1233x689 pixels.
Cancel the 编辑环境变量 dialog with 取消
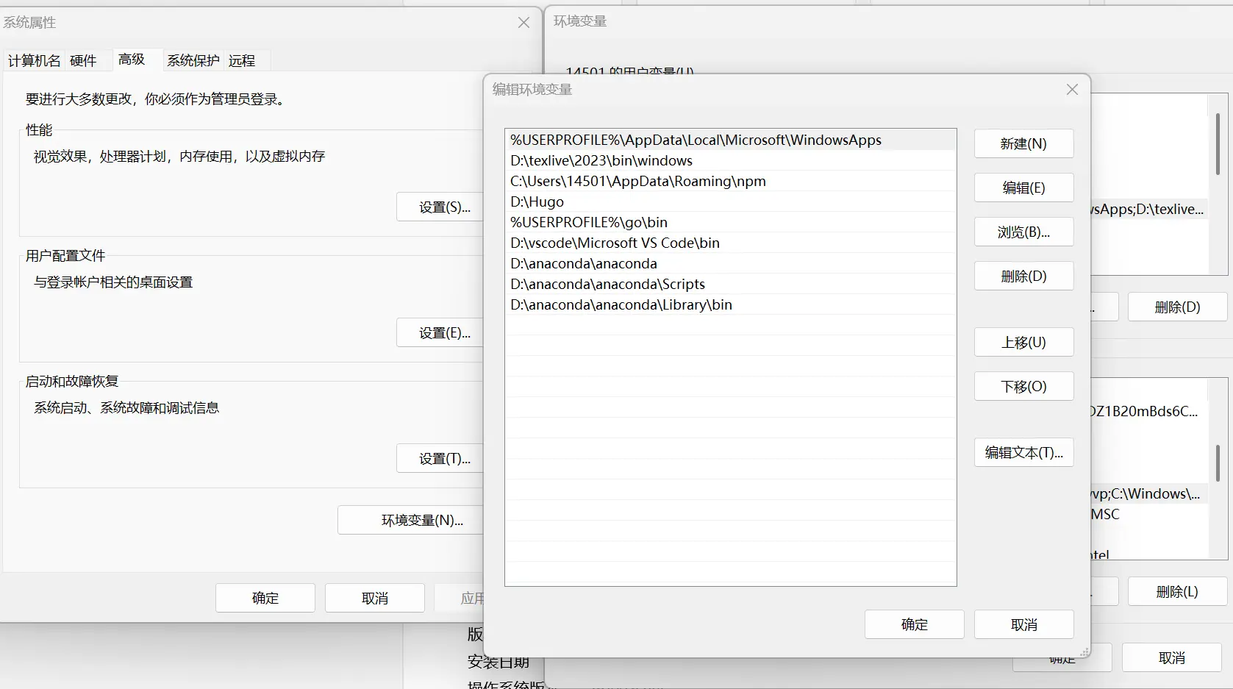click(1023, 624)
